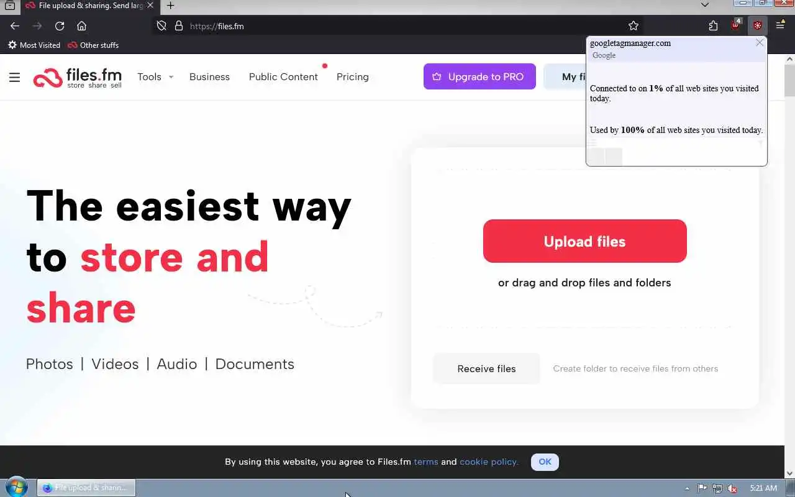The height and width of the screenshot is (497, 795).
Task: Click the crown icon on Upgrade button
Action: click(437, 76)
